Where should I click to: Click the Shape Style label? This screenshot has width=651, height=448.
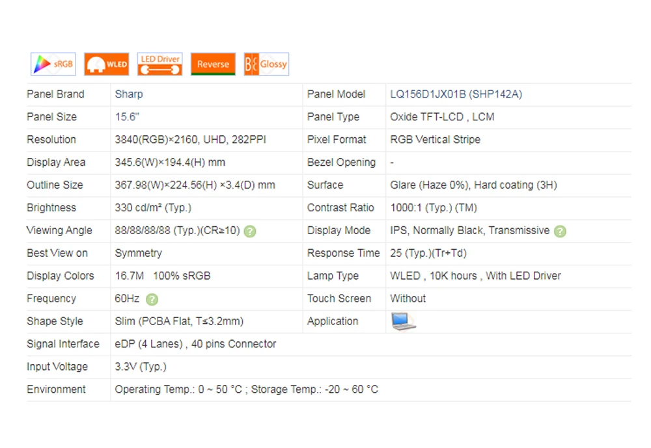(x=55, y=321)
